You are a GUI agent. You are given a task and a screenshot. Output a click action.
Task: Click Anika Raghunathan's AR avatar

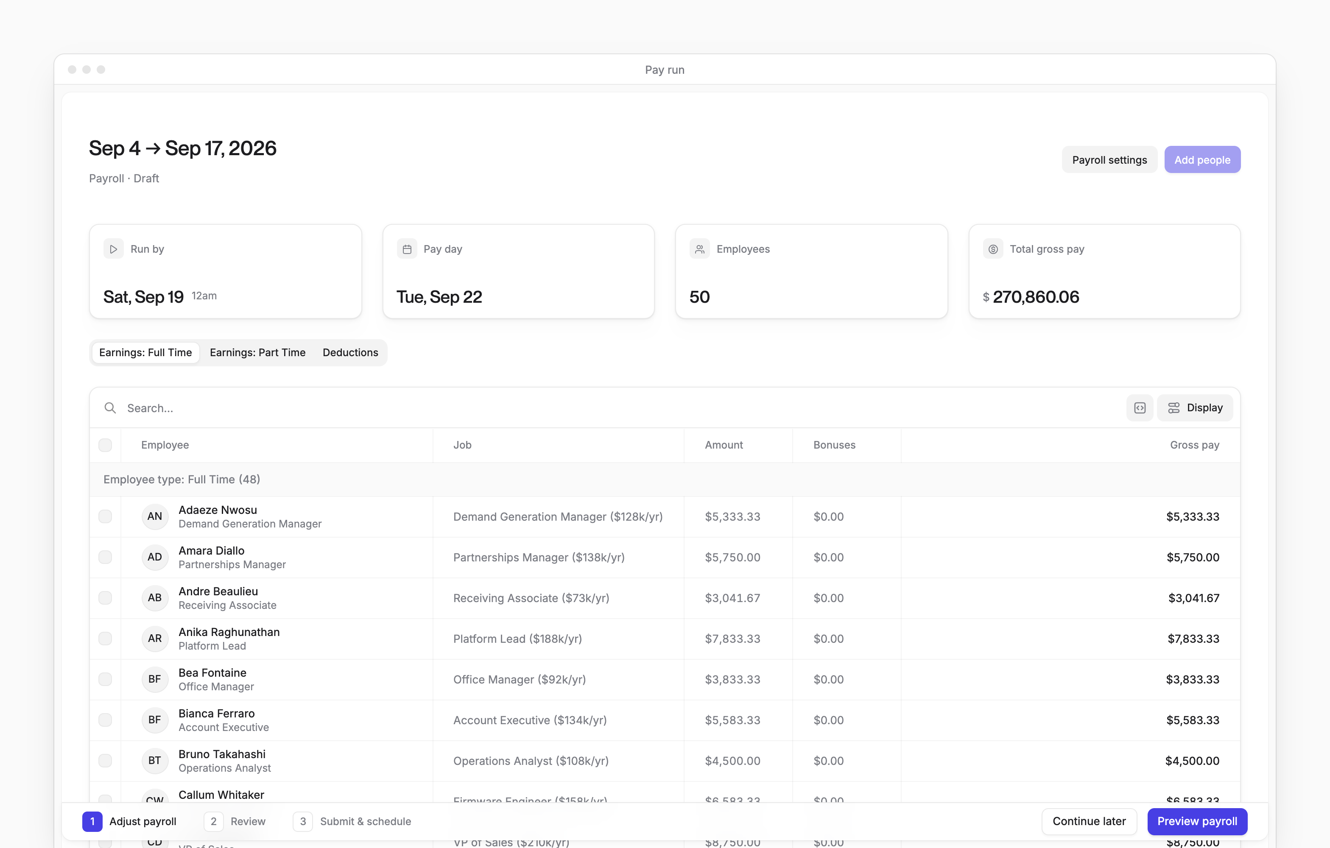[x=155, y=639]
